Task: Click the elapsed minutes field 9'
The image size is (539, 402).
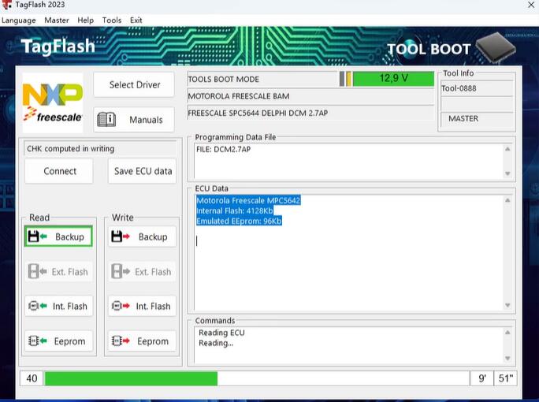Action: [482, 378]
